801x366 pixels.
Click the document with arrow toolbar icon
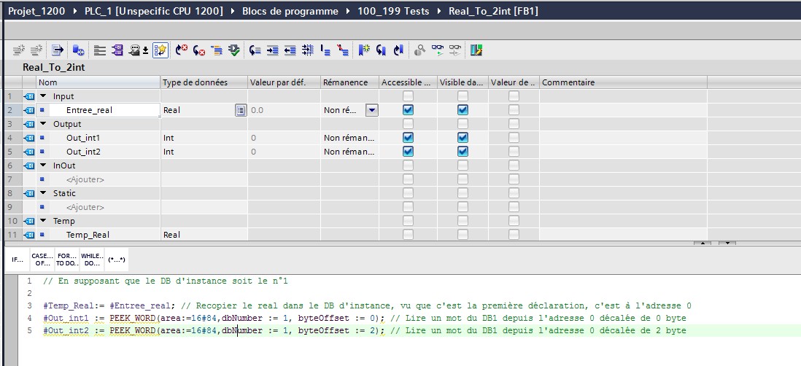pos(57,50)
